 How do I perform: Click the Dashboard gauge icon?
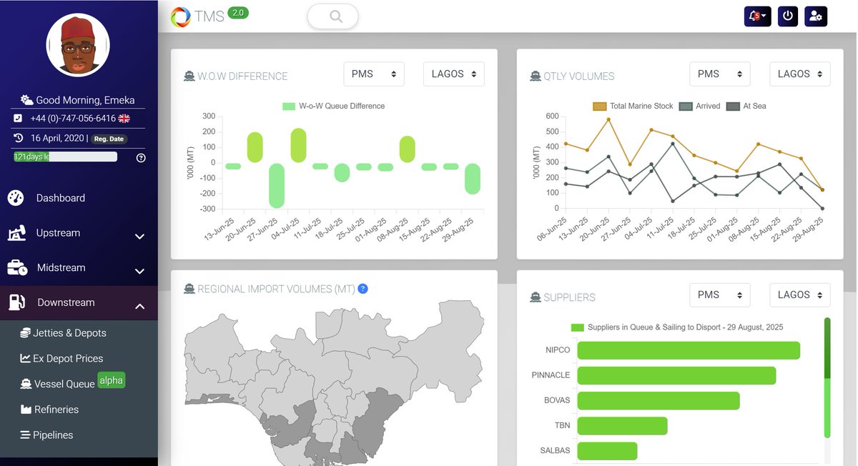click(x=16, y=198)
